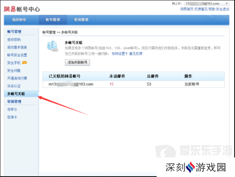Open 将军令 in the sidebar
Image resolution: width=235 pixels, height=177 pixels.
(12, 109)
